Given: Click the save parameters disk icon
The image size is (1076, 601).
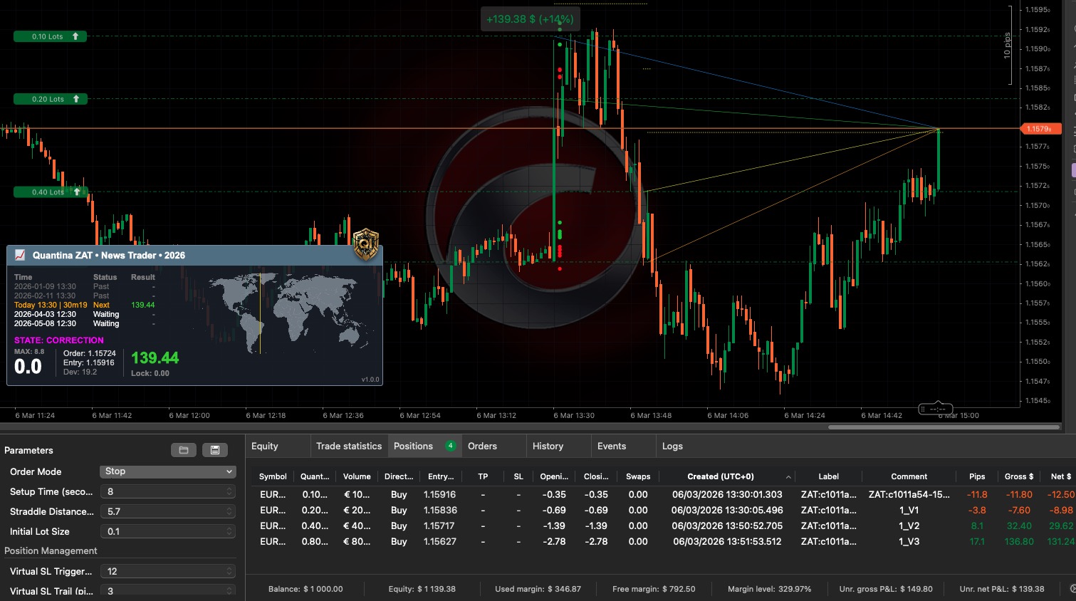Looking at the screenshot, I should pyautogui.click(x=214, y=450).
